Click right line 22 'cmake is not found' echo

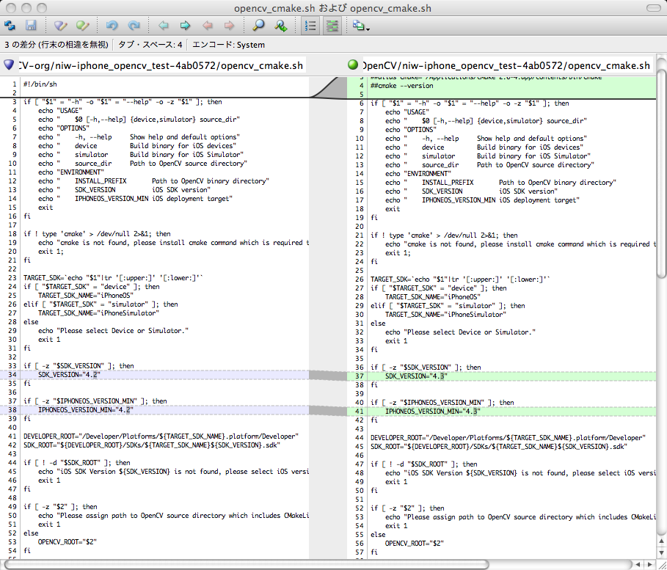click(520, 244)
